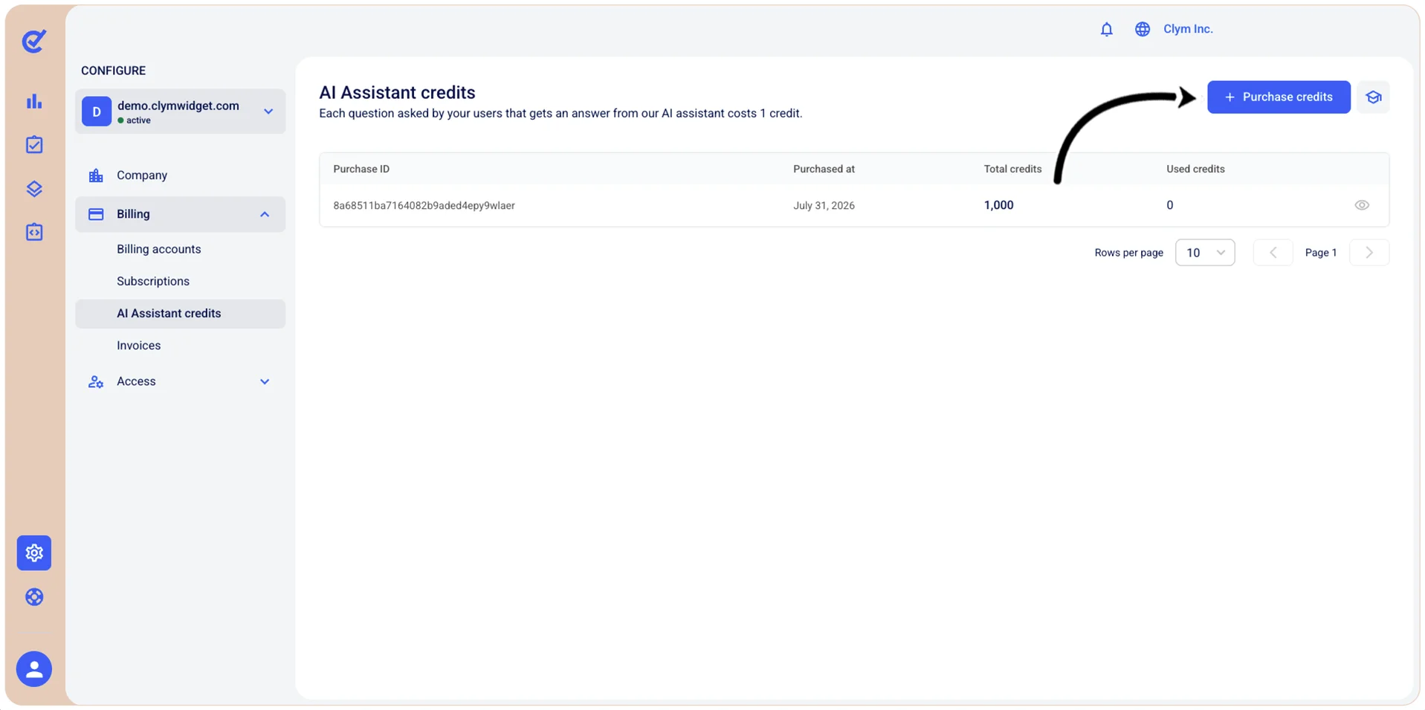Click the July 31, 2026 date cell
This screenshot has height=710, width=1425.
[824, 206]
